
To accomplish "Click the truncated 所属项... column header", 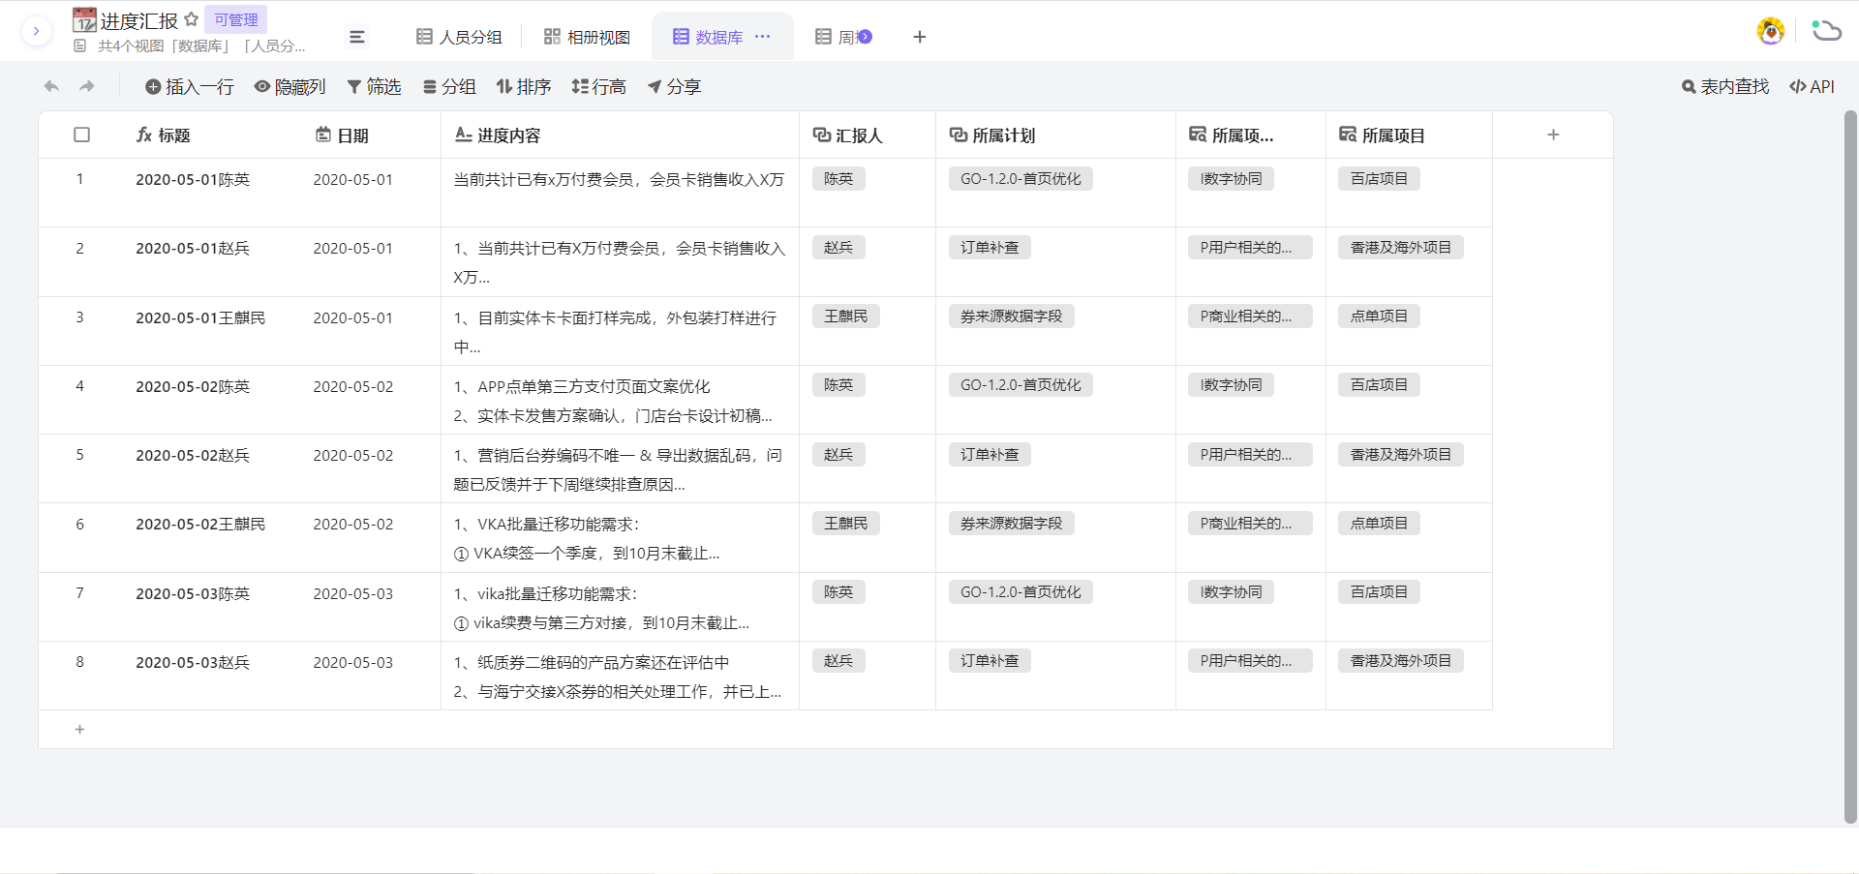I will tap(1251, 136).
